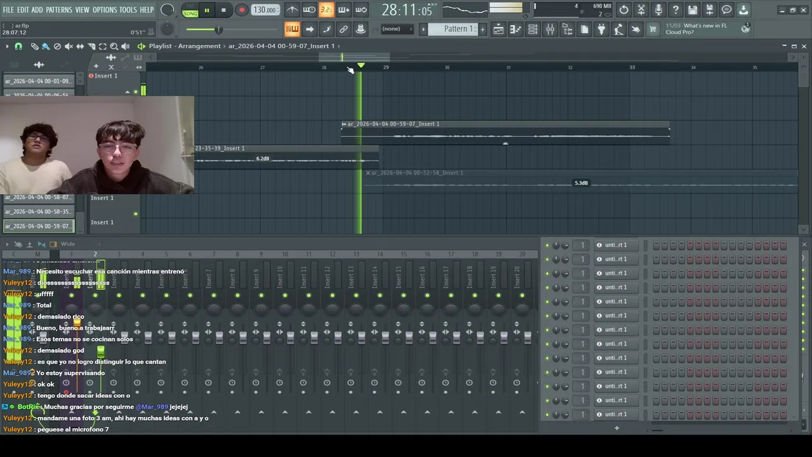This screenshot has height=457, width=812.
Task: Click the shopping cart content library icon
Action: (653, 29)
